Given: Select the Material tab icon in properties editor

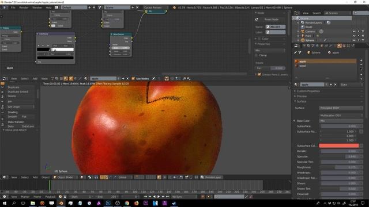Looking at the screenshot, I should pyautogui.click(x=340, y=46).
